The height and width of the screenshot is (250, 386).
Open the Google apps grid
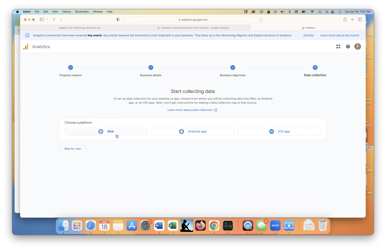338,47
